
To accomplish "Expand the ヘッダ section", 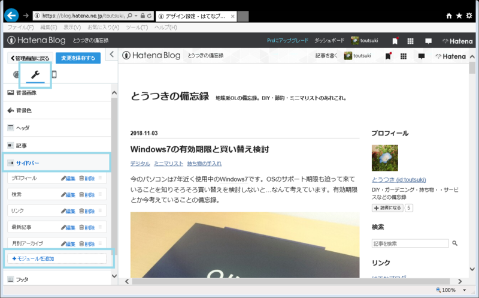I will (x=57, y=128).
